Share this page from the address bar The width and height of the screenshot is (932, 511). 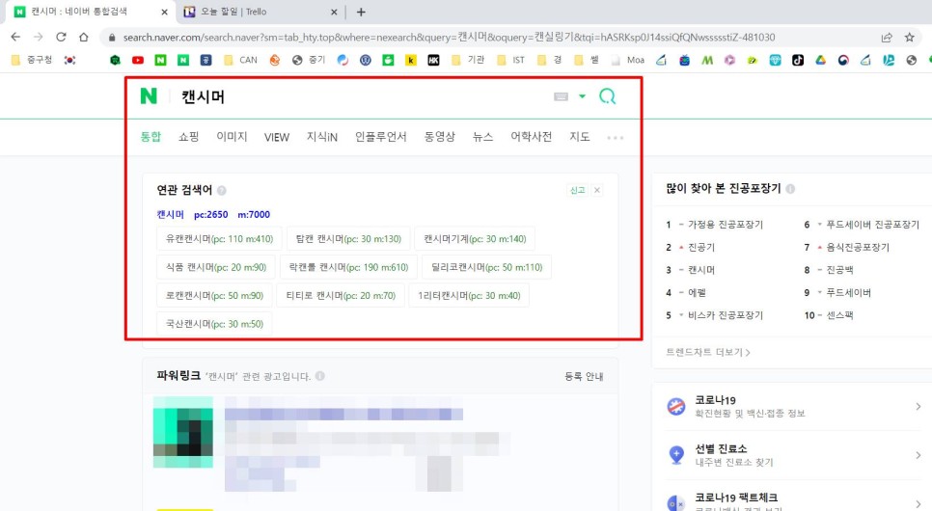tap(887, 37)
